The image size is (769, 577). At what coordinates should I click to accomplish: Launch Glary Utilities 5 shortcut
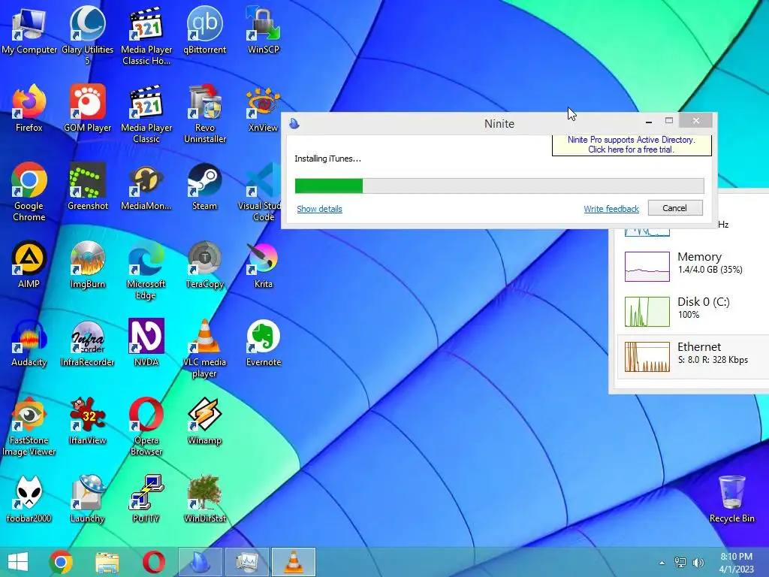(x=87, y=35)
